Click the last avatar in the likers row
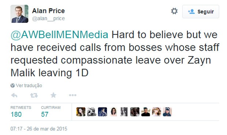This screenshot has height=135, width=227. tap(167, 112)
